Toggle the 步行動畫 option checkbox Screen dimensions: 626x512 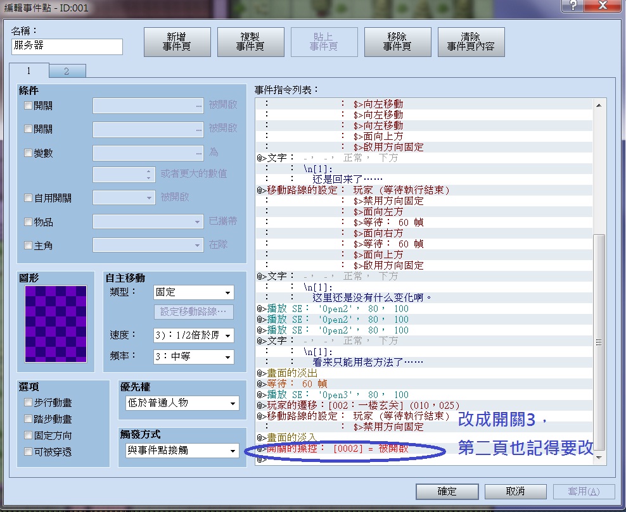point(28,403)
